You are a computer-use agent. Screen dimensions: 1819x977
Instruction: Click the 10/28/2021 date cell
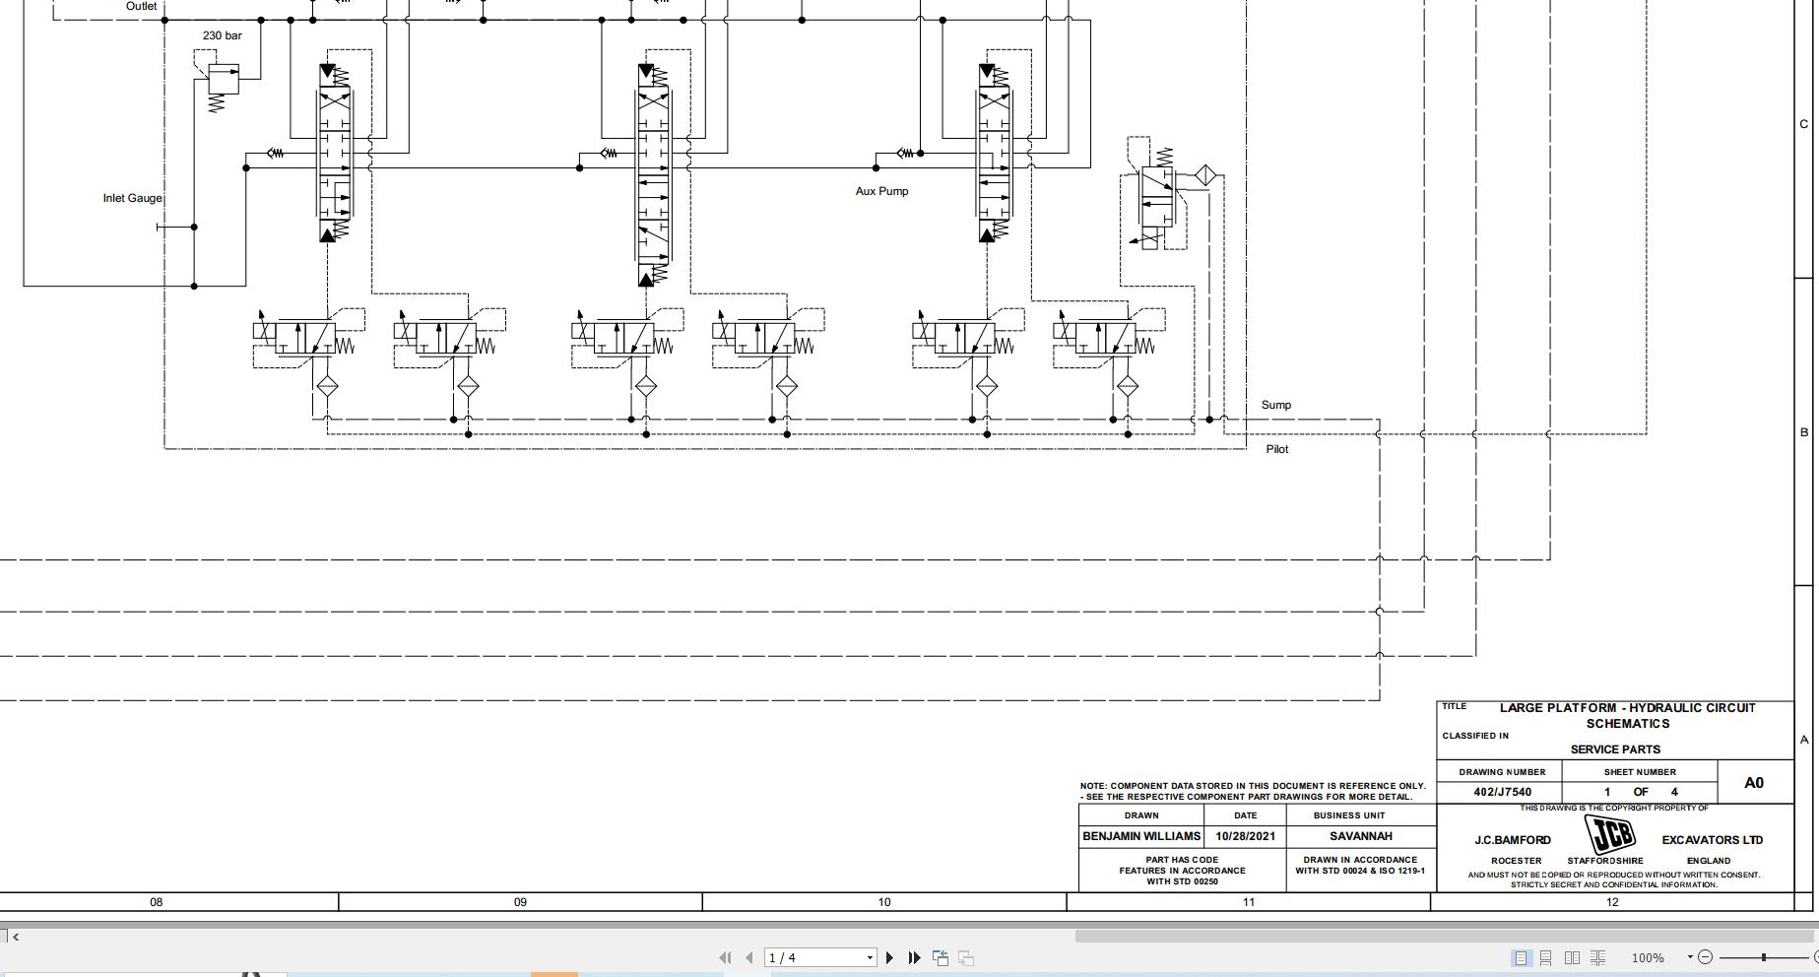[1245, 836]
